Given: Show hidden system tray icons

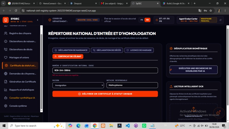Looking at the screenshot, I should point(190,126).
